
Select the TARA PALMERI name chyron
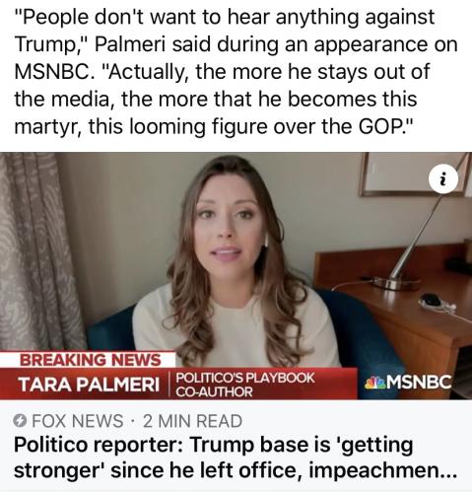(x=89, y=385)
